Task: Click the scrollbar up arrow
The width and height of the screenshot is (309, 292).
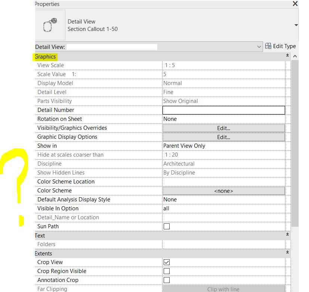Action: tap(295, 56)
